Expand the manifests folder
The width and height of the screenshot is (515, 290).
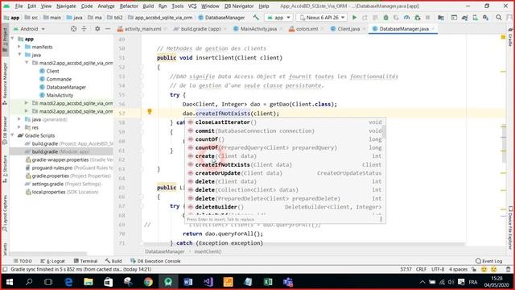tap(19, 47)
